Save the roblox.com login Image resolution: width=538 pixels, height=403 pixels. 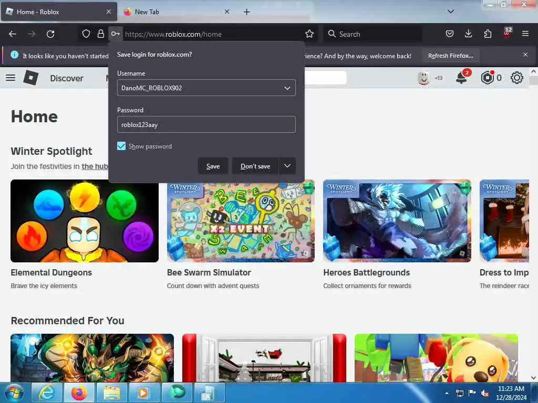point(213,166)
